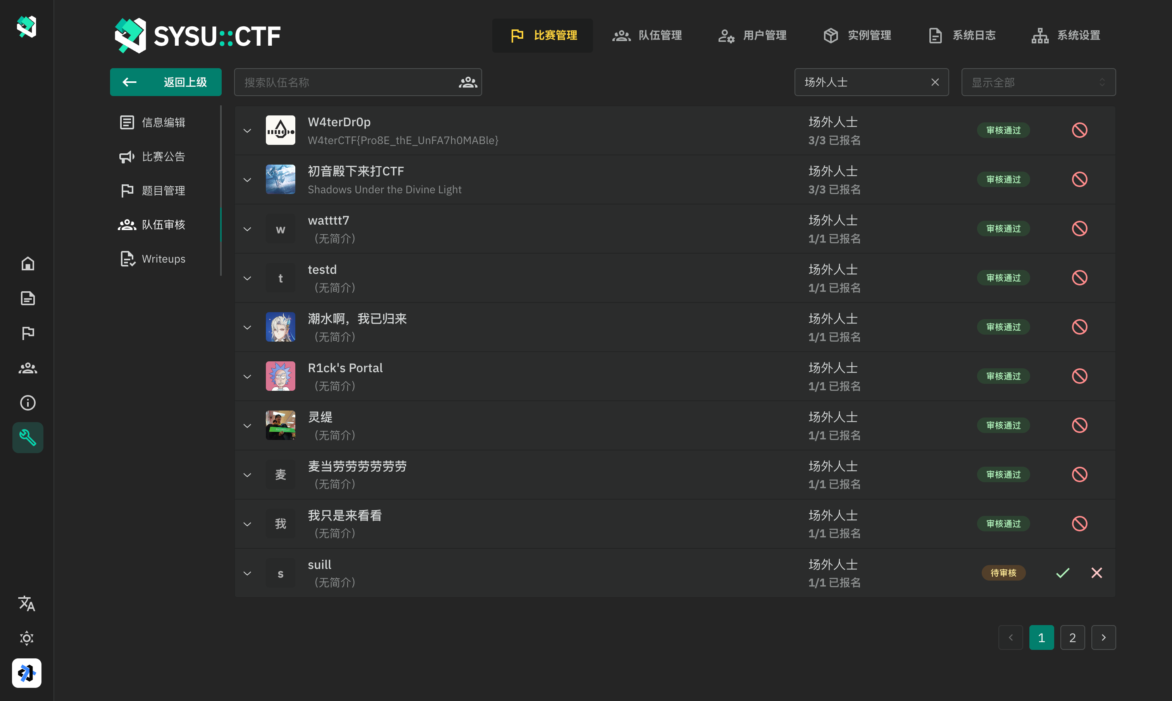Image resolution: width=1172 pixels, height=701 pixels.
Task: Click the team name search field
Action: (x=347, y=82)
